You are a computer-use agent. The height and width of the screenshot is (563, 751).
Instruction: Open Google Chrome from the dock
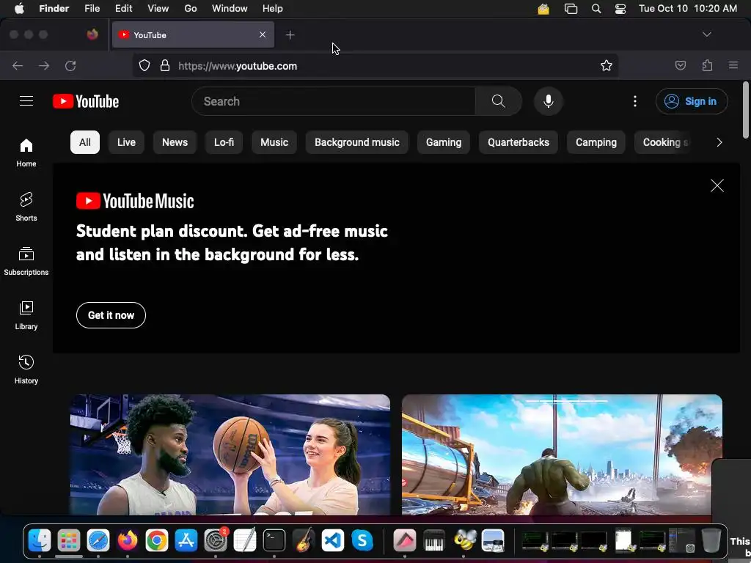click(x=157, y=540)
